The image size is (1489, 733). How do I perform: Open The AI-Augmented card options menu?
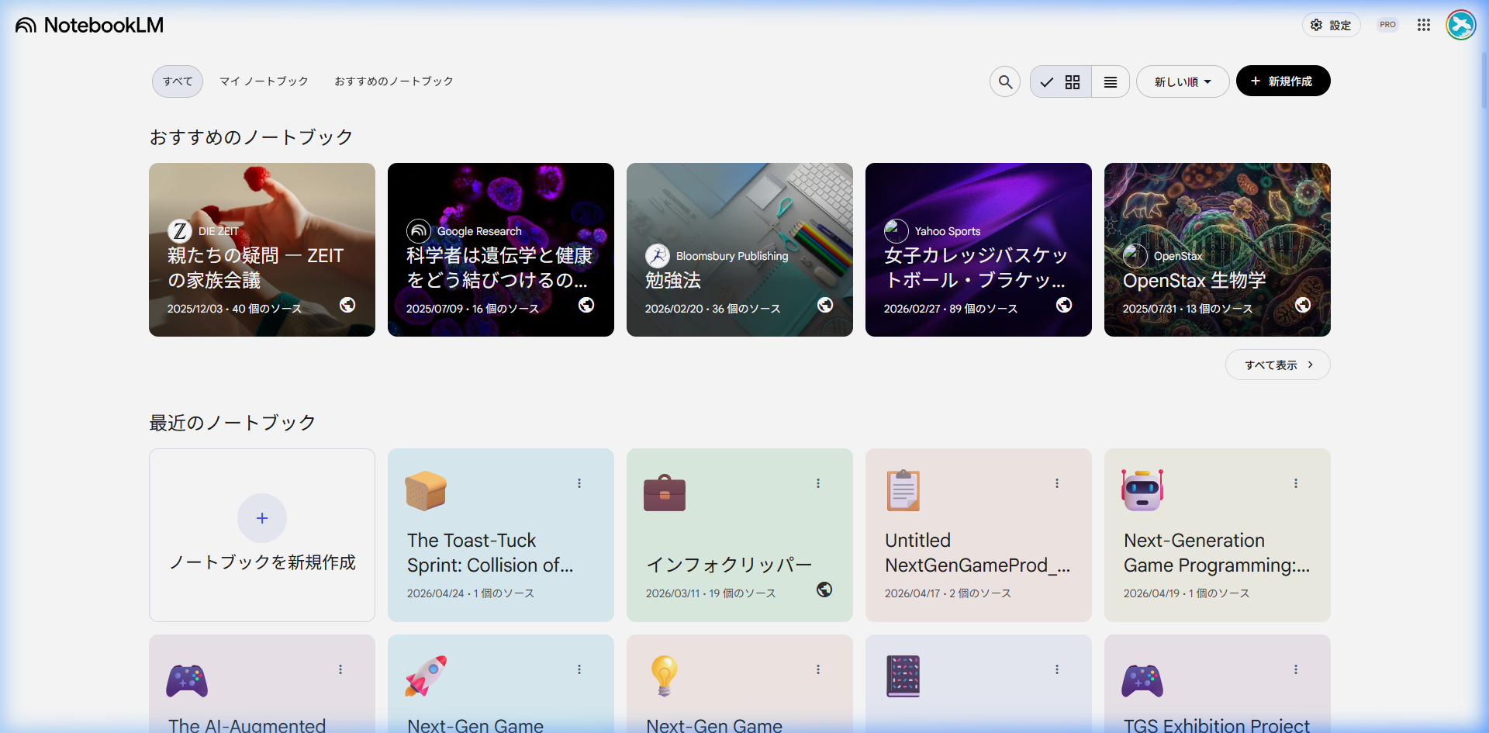click(340, 669)
